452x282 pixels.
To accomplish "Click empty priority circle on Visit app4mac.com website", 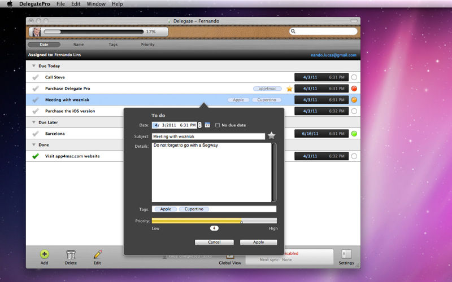I will pos(354,156).
